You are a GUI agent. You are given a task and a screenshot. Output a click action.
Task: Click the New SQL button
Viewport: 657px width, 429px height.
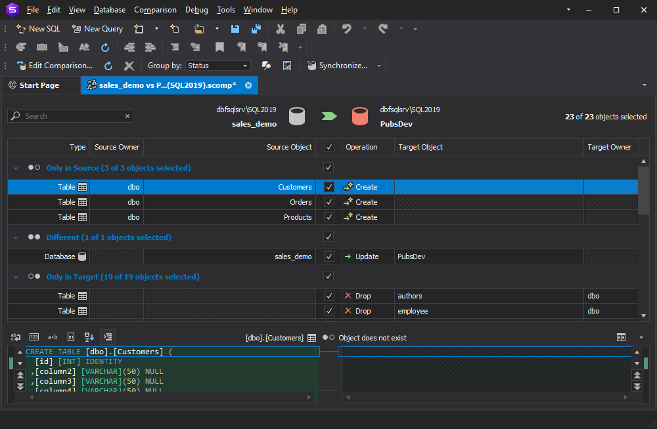click(x=39, y=29)
